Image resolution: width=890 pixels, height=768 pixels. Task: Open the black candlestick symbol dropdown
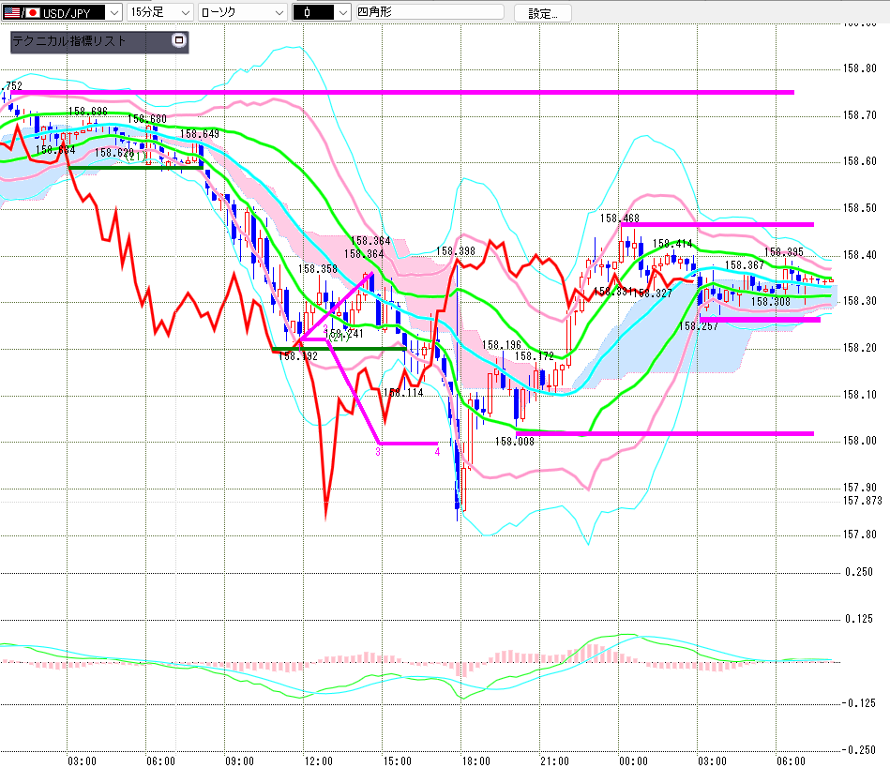322,12
